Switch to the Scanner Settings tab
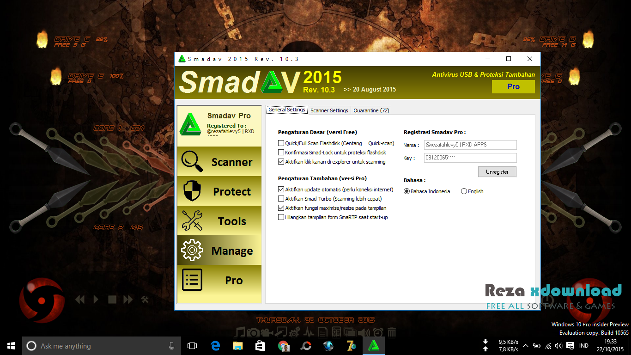The width and height of the screenshot is (631, 355). click(x=329, y=110)
